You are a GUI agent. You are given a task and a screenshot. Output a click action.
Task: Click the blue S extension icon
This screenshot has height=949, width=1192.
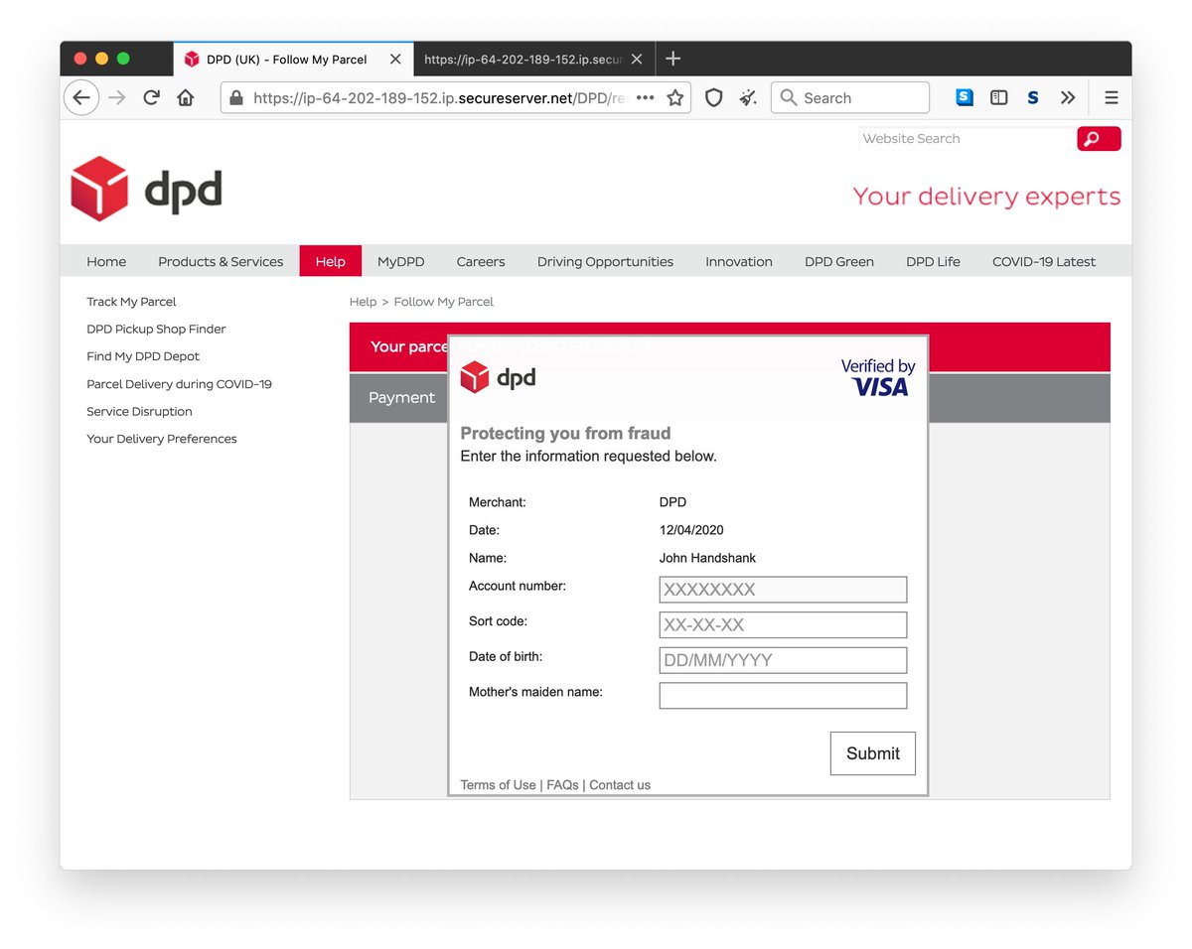[x=965, y=97]
